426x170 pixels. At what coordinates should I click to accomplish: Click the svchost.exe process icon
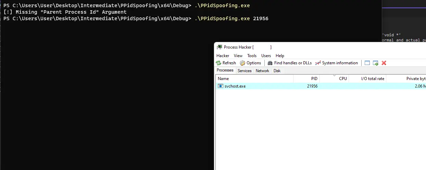(x=221, y=86)
